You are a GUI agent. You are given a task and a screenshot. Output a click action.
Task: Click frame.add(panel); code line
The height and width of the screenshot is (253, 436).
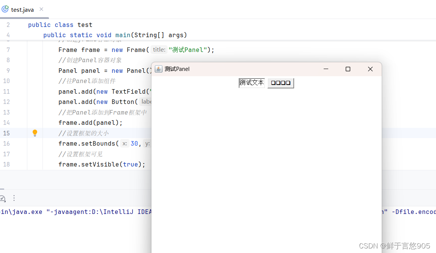90,123
